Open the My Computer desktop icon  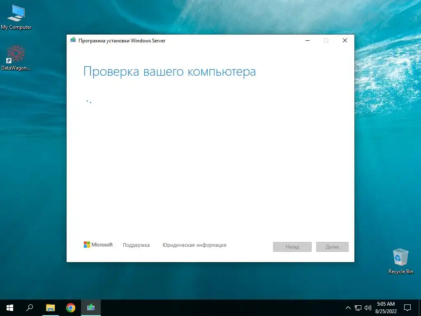pos(16,17)
